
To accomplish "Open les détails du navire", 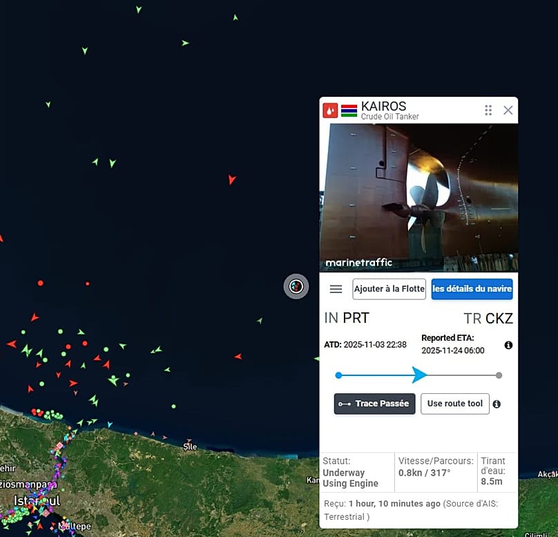I will click(x=472, y=289).
